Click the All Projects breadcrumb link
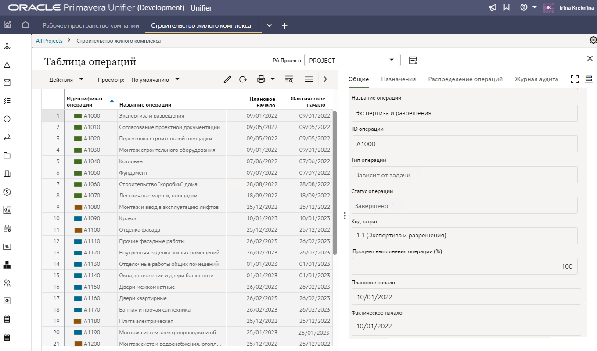 pos(49,41)
